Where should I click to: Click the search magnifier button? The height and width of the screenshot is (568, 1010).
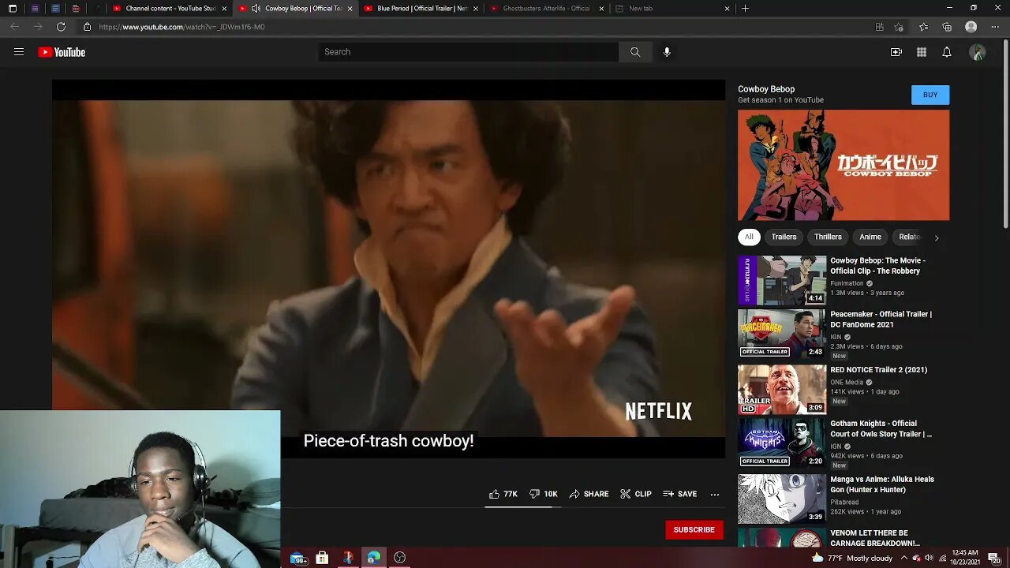pos(635,52)
